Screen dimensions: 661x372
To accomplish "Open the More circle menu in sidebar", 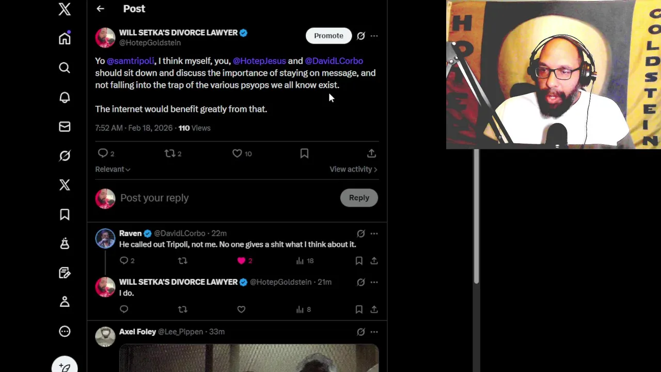I will point(65,331).
